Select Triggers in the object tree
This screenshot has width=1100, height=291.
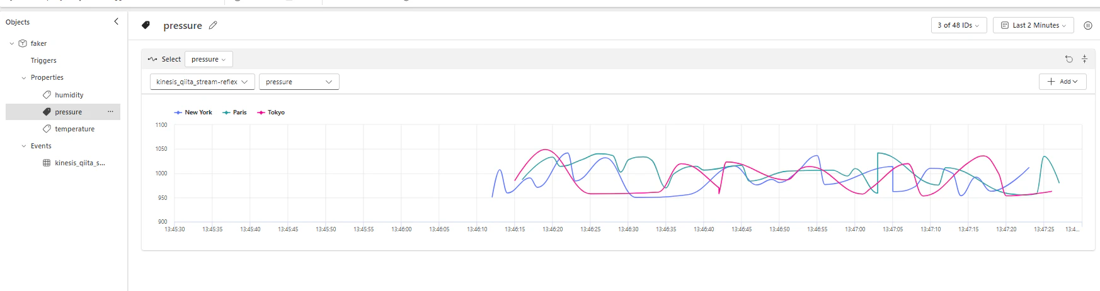click(x=43, y=60)
